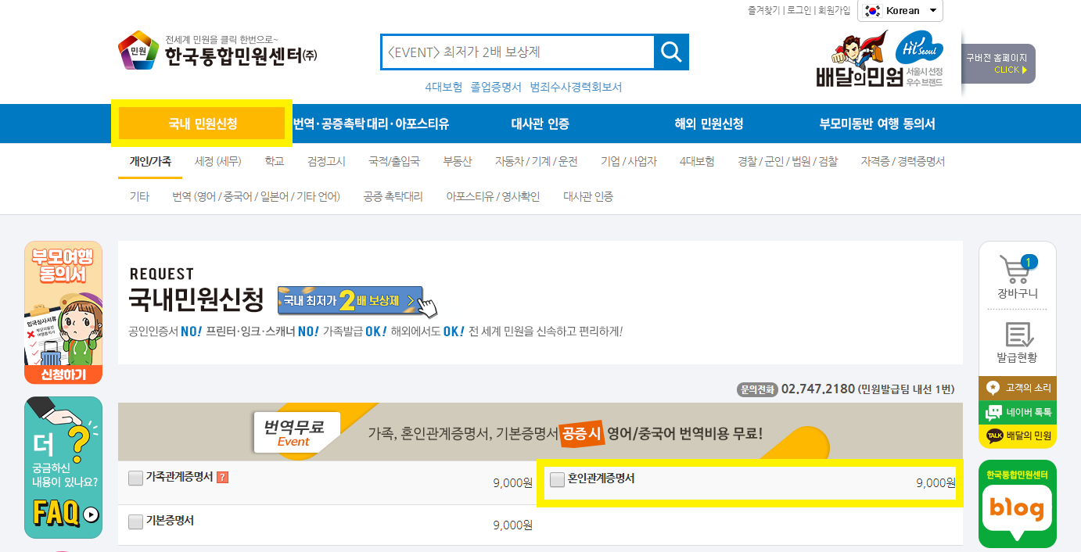This screenshot has width=1081, height=552.
Task: Select the 부동산 category tab
Action: 457,162
